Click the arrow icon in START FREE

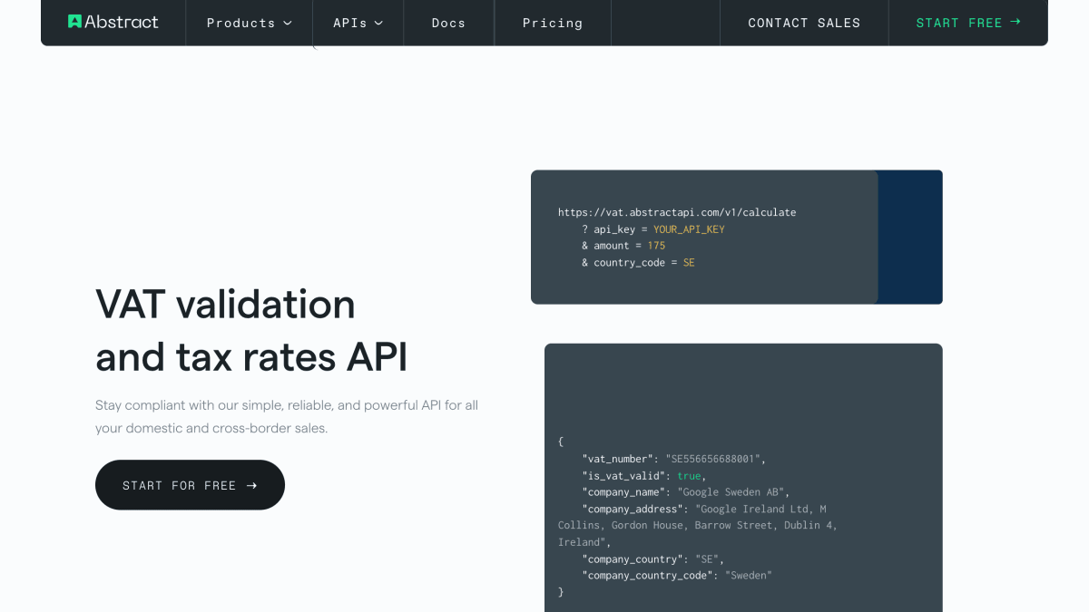click(1015, 22)
